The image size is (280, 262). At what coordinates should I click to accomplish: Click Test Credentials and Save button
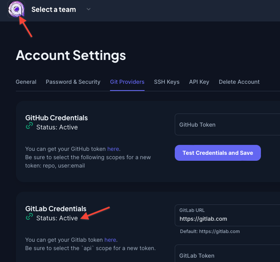tap(218, 153)
